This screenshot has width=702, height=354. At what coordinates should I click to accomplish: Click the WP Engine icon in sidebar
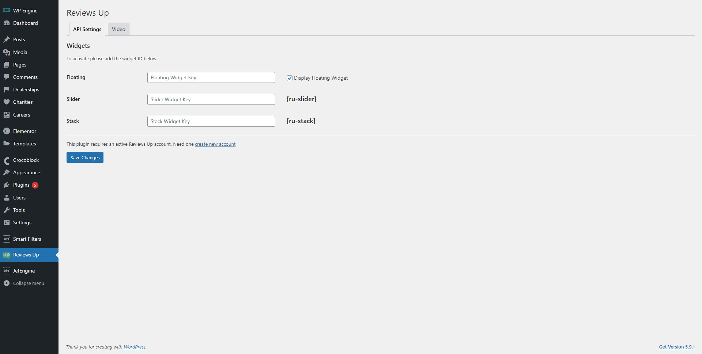[7, 11]
